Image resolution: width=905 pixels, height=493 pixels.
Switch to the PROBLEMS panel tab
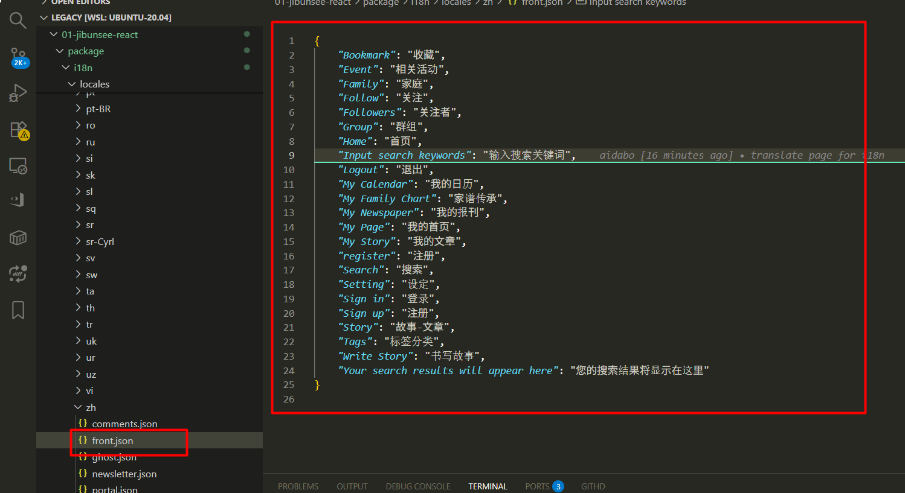(298, 486)
